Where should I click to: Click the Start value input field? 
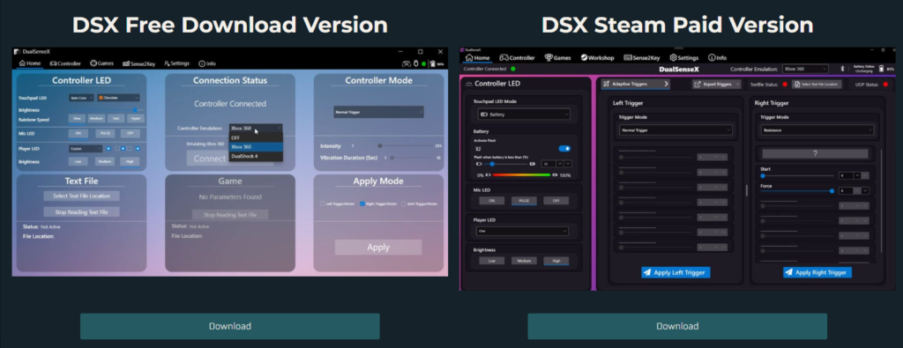click(846, 175)
